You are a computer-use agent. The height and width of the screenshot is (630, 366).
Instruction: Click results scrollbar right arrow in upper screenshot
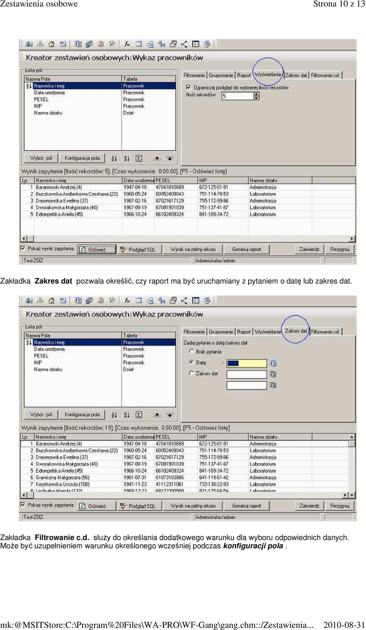pos(352,239)
